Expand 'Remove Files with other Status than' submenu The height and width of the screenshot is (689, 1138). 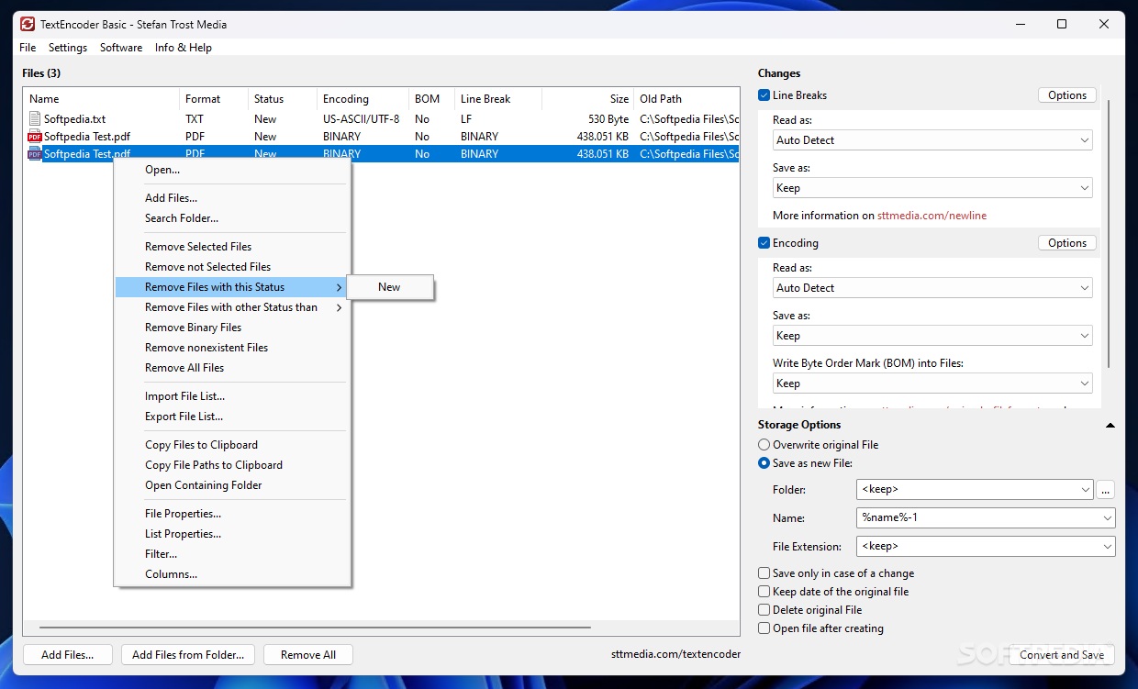(231, 307)
